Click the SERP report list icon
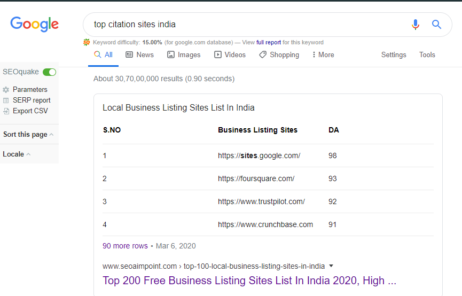The height and width of the screenshot is (296, 462). 6,100
